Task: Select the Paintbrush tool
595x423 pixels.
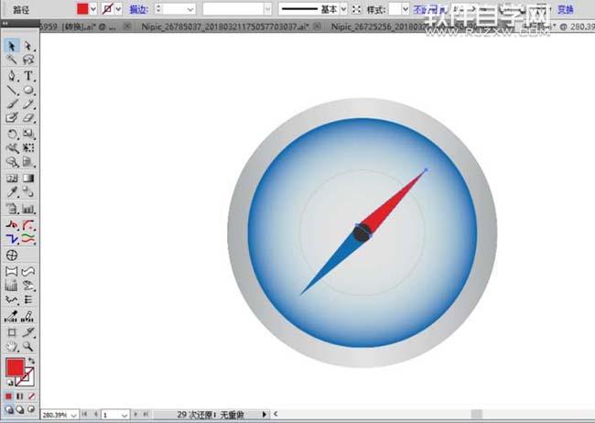Action: click(11, 104)
